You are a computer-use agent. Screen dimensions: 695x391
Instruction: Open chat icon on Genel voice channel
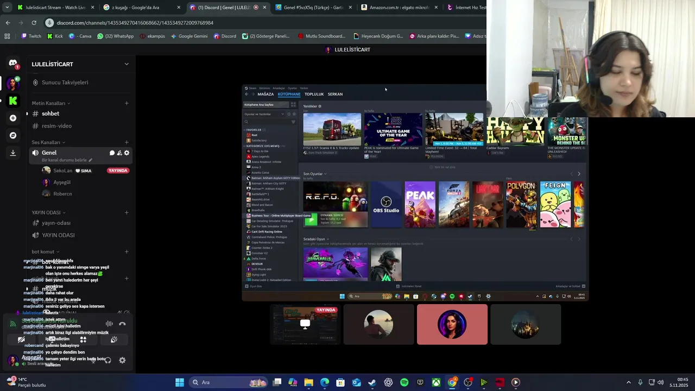pyautogui.click(x=112, y=153)
